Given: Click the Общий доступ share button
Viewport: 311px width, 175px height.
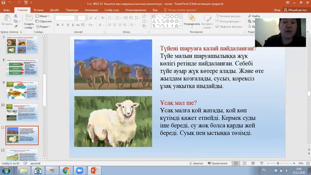Looking at the screenshot, I should click(x=295, y=10).
